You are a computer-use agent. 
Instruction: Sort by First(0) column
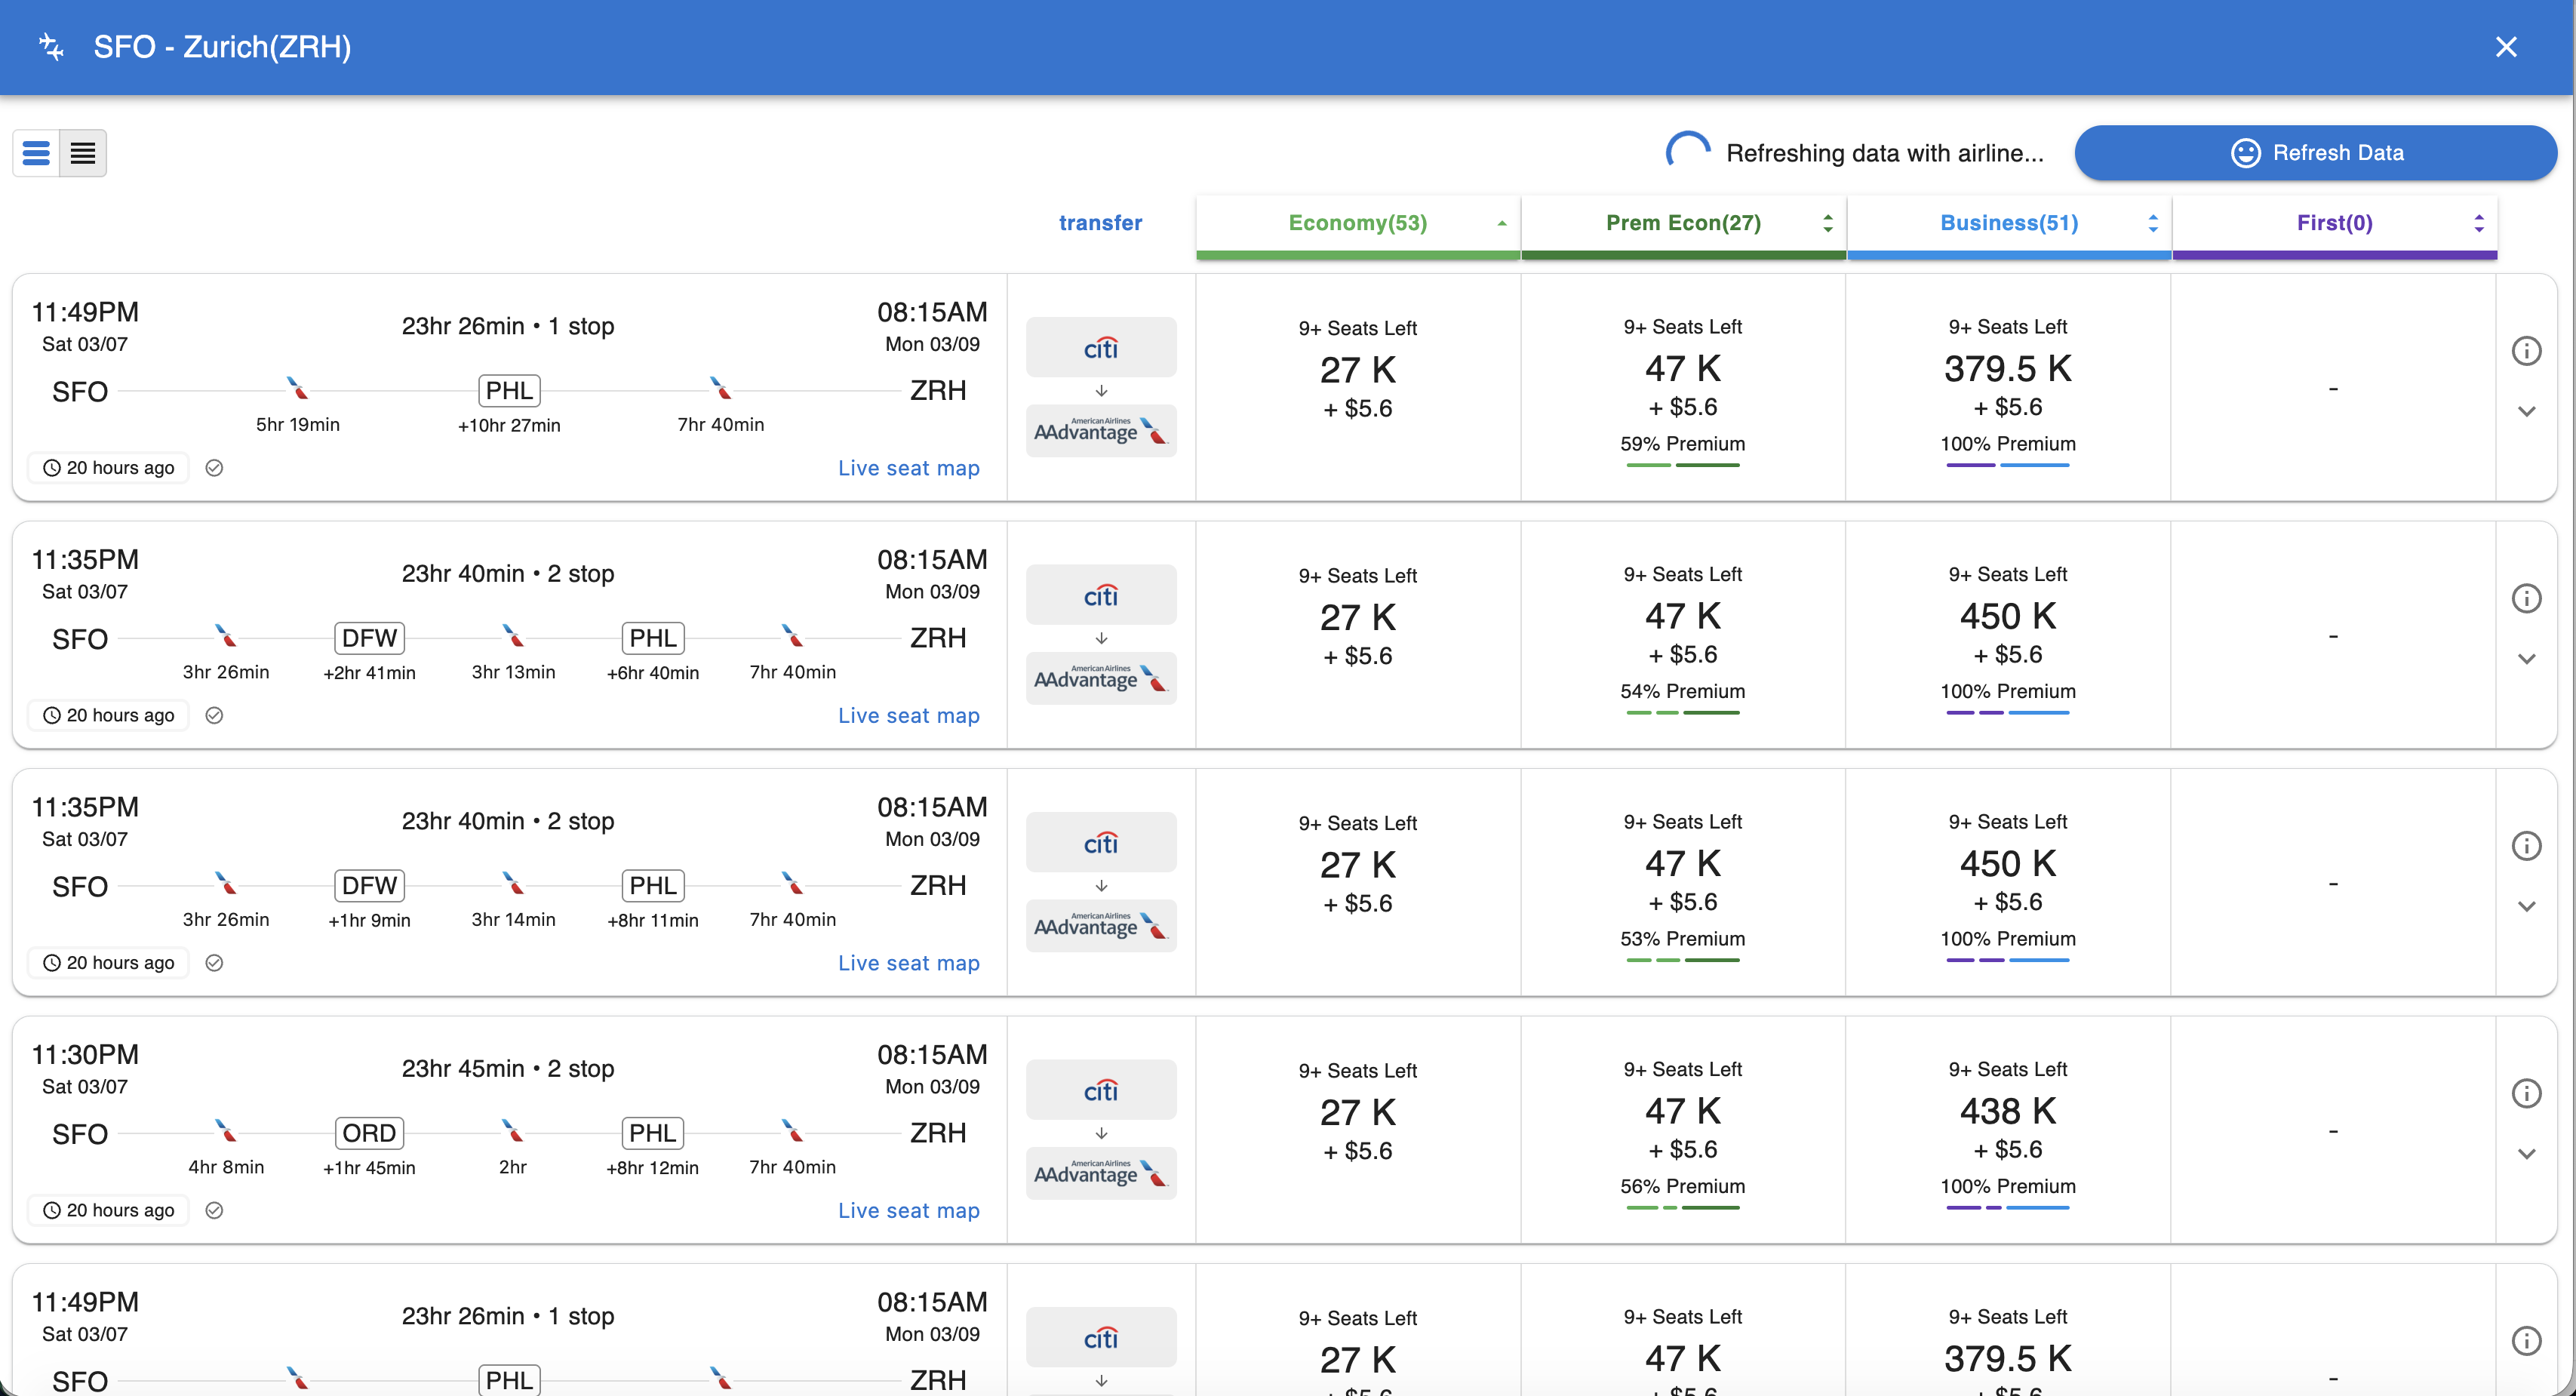(x=2334, y=223)
